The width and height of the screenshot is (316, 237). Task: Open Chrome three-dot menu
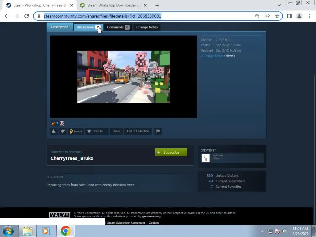click(309, 16)
